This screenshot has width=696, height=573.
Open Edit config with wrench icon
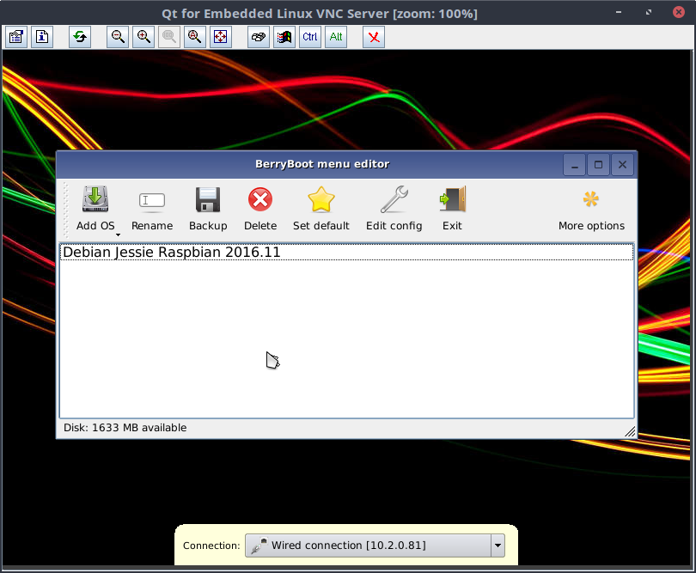394,209
